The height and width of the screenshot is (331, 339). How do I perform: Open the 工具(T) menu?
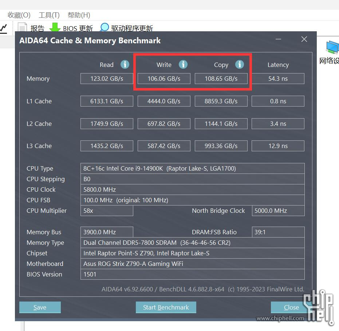49,15
